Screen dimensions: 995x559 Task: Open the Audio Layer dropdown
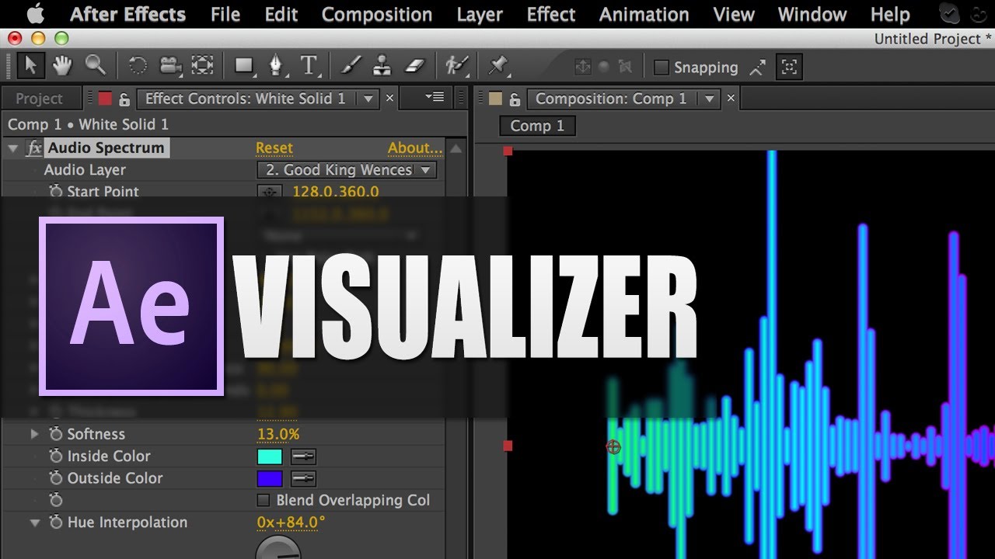click(x=347, y=170)
